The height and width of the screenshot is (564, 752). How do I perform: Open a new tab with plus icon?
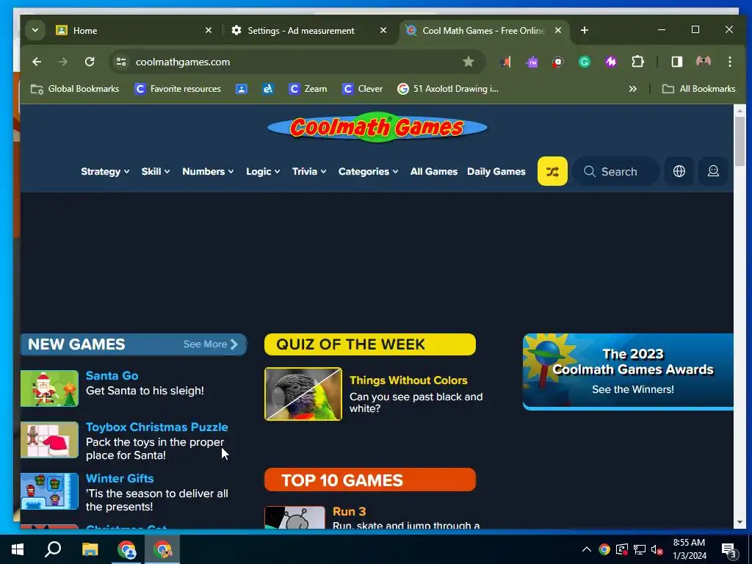click(584, 30)
